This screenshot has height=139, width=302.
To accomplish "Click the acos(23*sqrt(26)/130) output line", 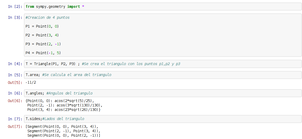I will click(x=64, y=110).
